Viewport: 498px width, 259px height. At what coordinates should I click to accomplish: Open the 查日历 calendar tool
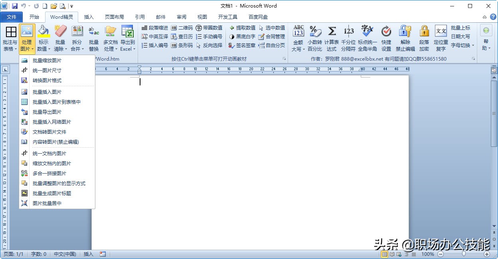(182, 37)
